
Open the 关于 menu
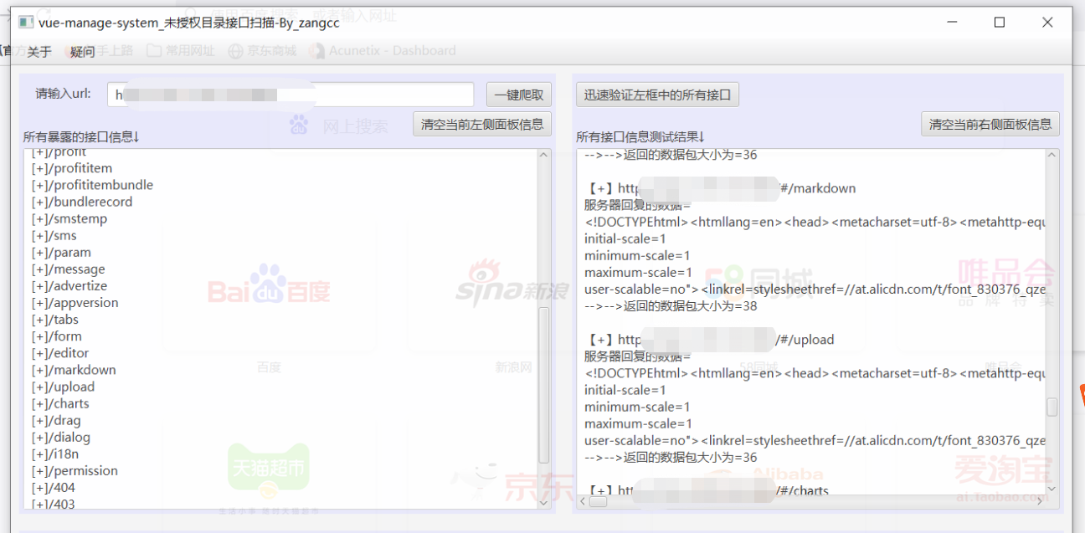click(39, 52)
